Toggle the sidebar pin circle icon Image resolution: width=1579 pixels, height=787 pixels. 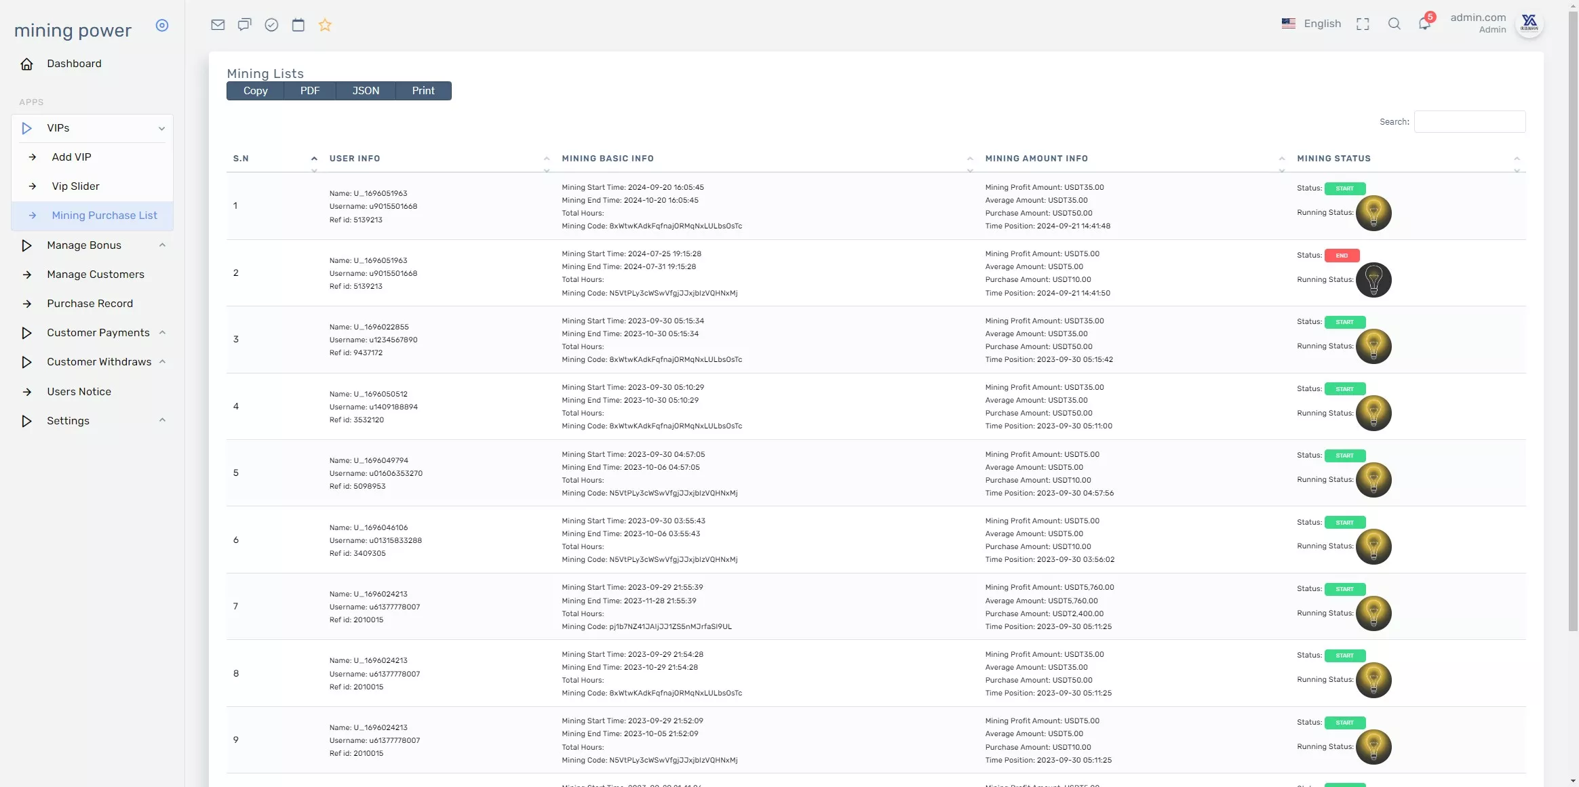click(x=161, y=25)
